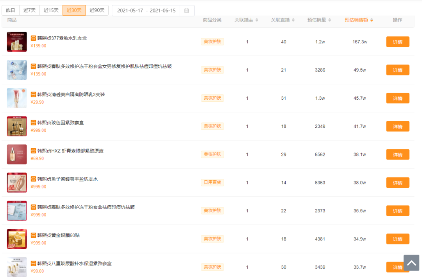Click the 日用百货 category tag
422x280 pixels.
pyautogui.click(x=212, y=183)
